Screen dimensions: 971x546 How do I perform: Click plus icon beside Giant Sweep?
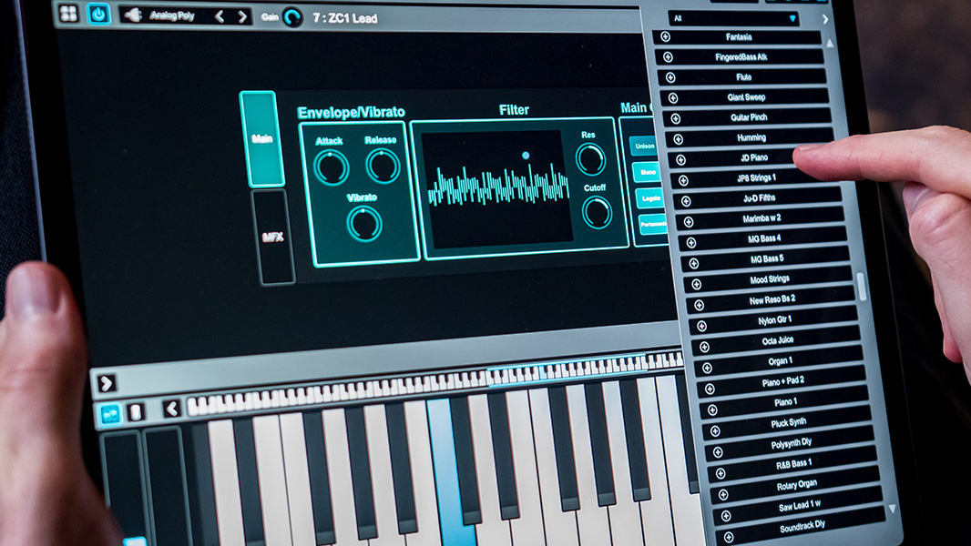672,97
